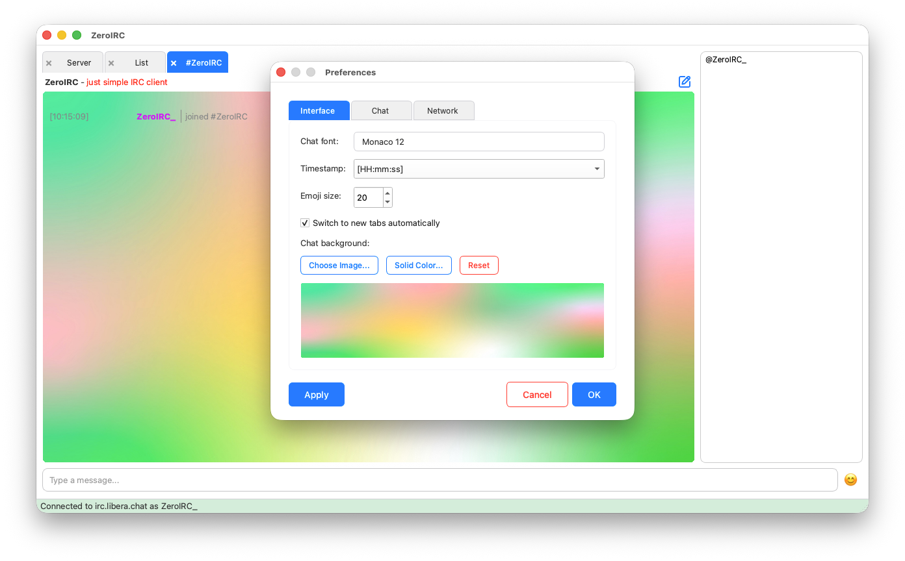Click the ZeroIRC_ nickname in chat
905x561 pixels.
156,117
